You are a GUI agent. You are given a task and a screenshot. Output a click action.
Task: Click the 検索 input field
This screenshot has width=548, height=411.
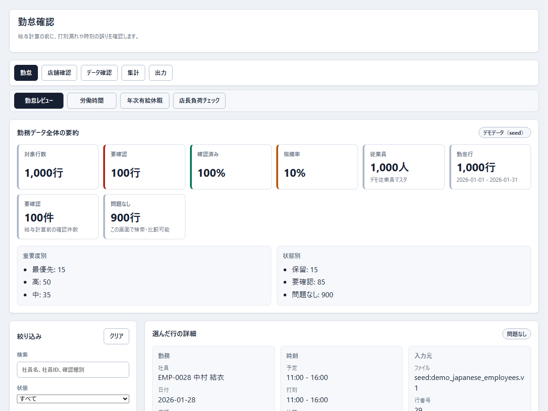click(x=73, y=369)
